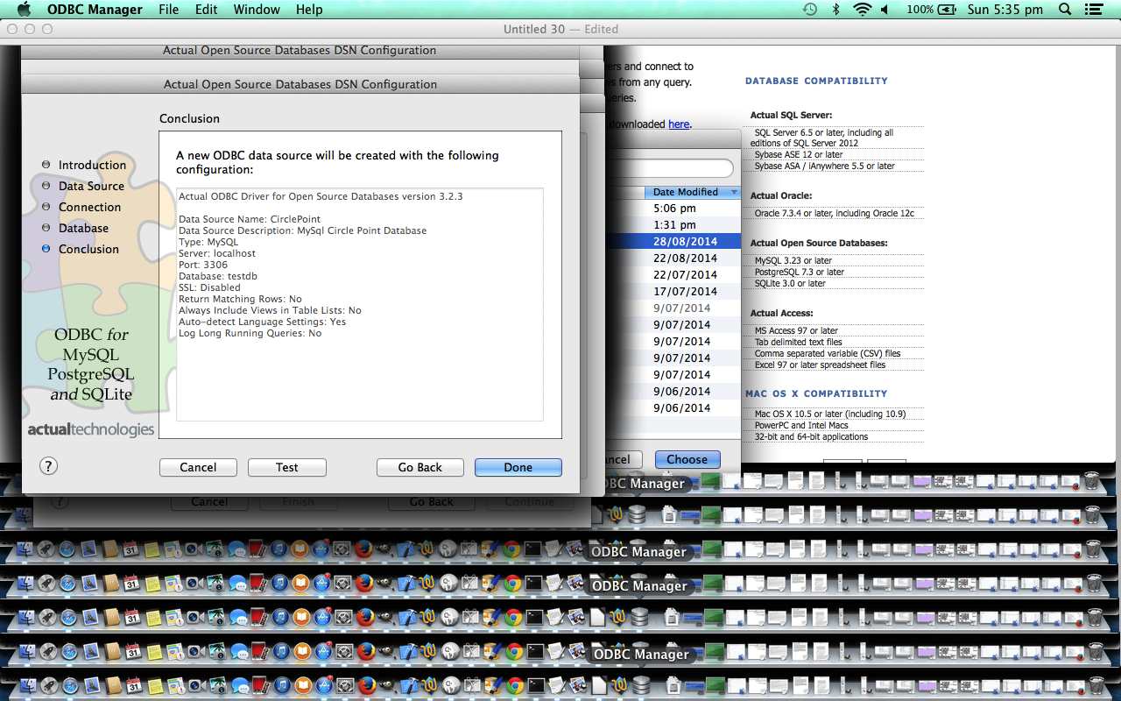Viewport: 1121px width, 701px height.
Task: Click 'PostgreSQL 7.3 or later' on webpage
Action: (800, 273)
